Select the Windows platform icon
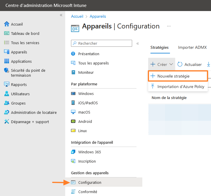Screen dimensions: 211x196 pyautogui.click(x=73, y=93)
